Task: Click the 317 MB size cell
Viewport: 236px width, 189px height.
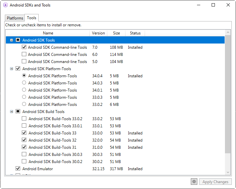Action: click(116, 169)
